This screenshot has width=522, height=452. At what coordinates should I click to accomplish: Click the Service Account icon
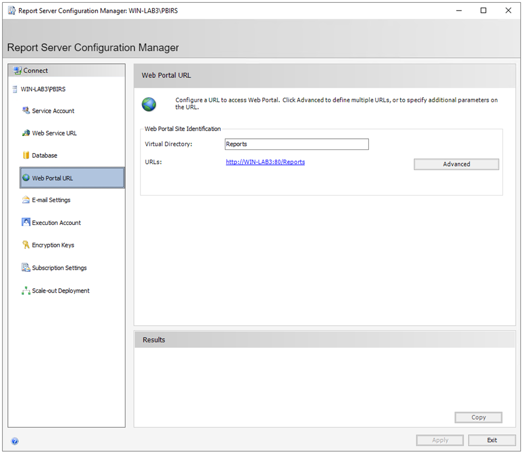26,111
